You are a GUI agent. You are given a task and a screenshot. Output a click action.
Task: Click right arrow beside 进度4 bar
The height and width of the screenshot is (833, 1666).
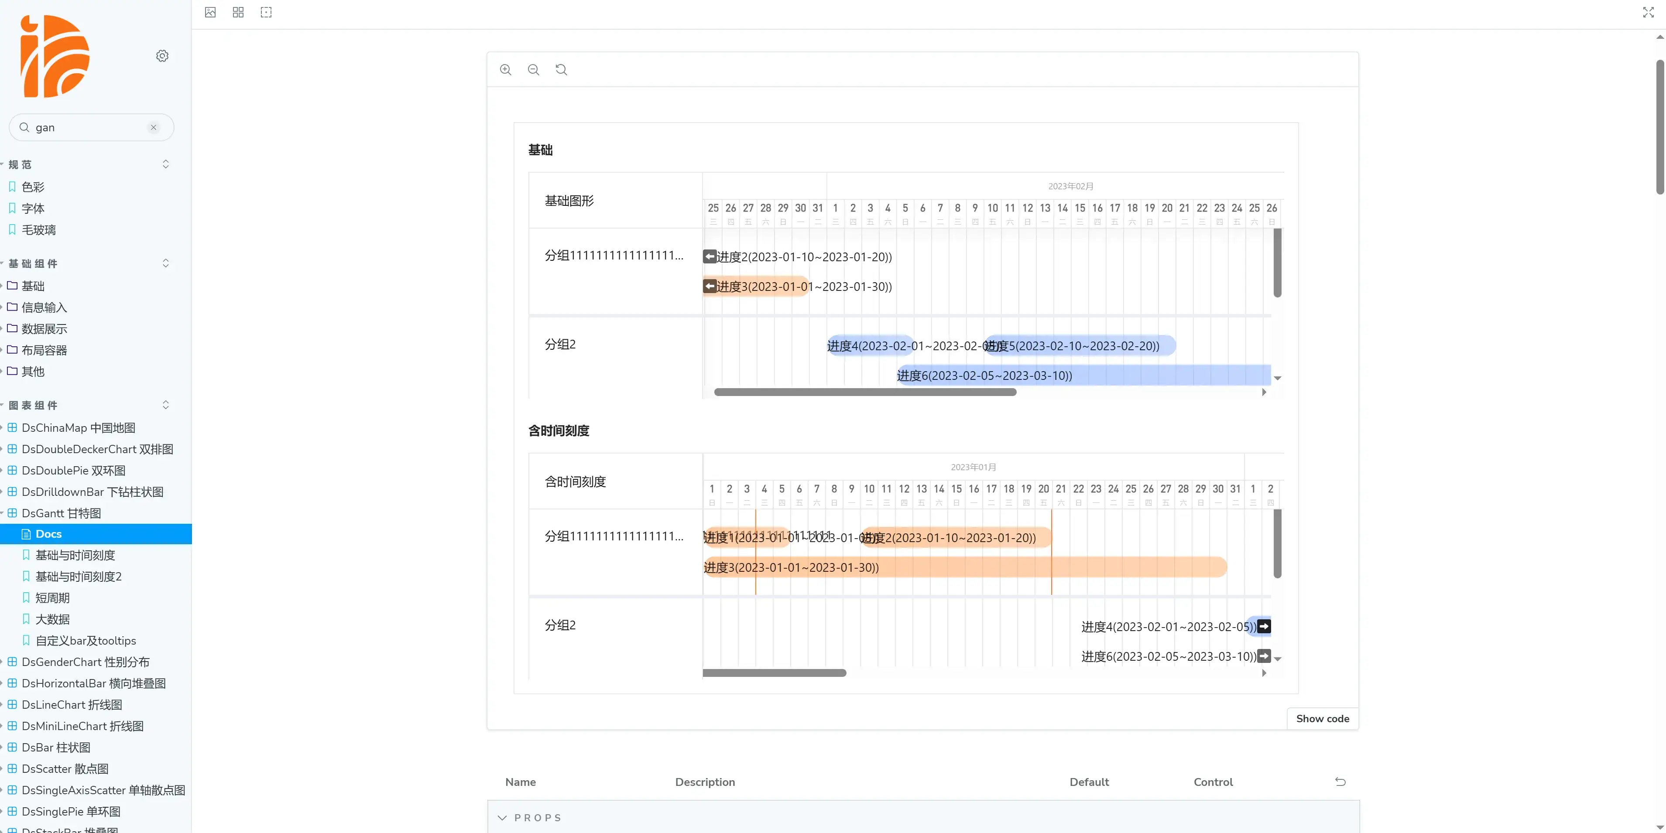pos(1264,626)
